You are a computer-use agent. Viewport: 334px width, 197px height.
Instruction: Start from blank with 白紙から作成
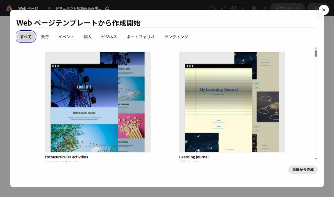pyautogui.click(x=303, y=170)
